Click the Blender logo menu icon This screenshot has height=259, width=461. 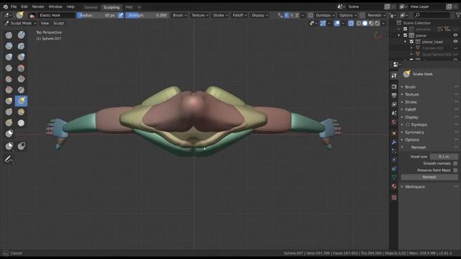(5, 6)
